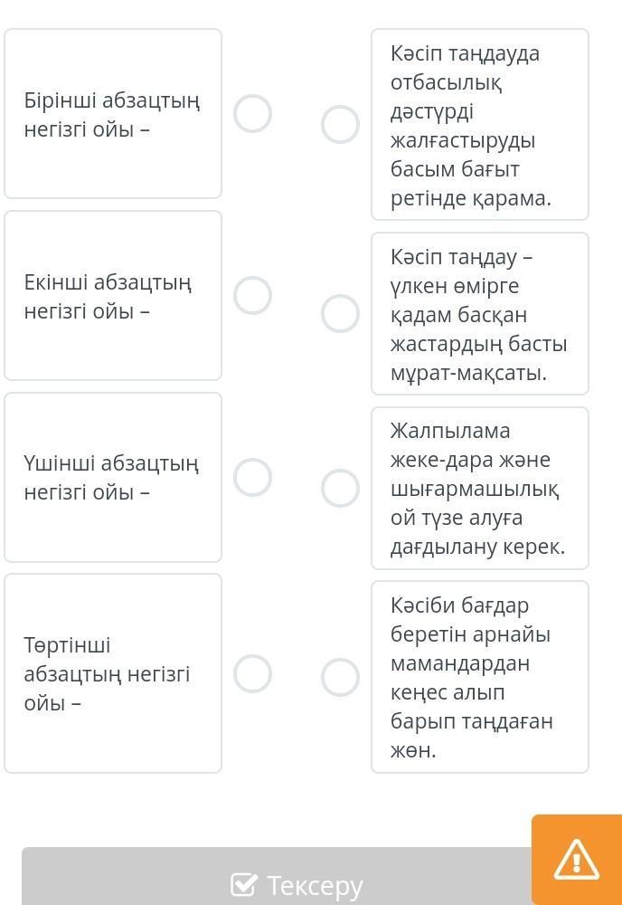Click the Бірінші абзацтың негізгі ойы card
This screenshot has height=905, width=622.
(113, 114)
